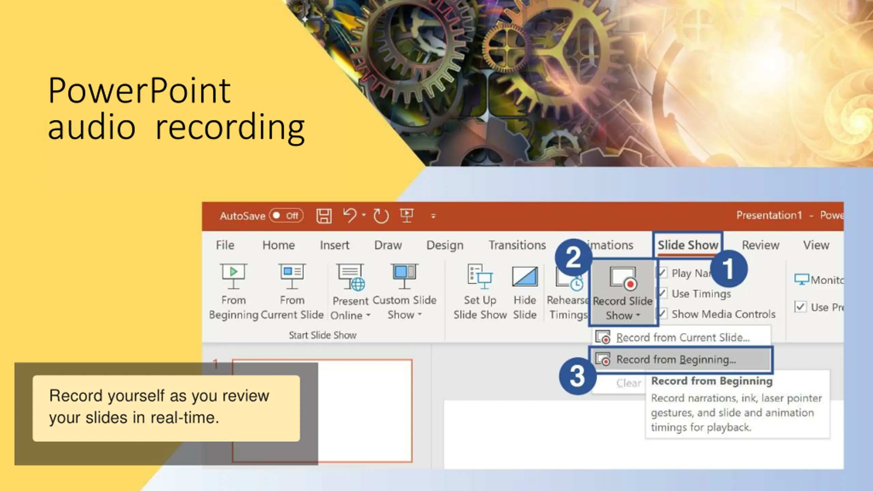Click the Save icon in title bar
873x491 pixels.
[x=324, y=216]
